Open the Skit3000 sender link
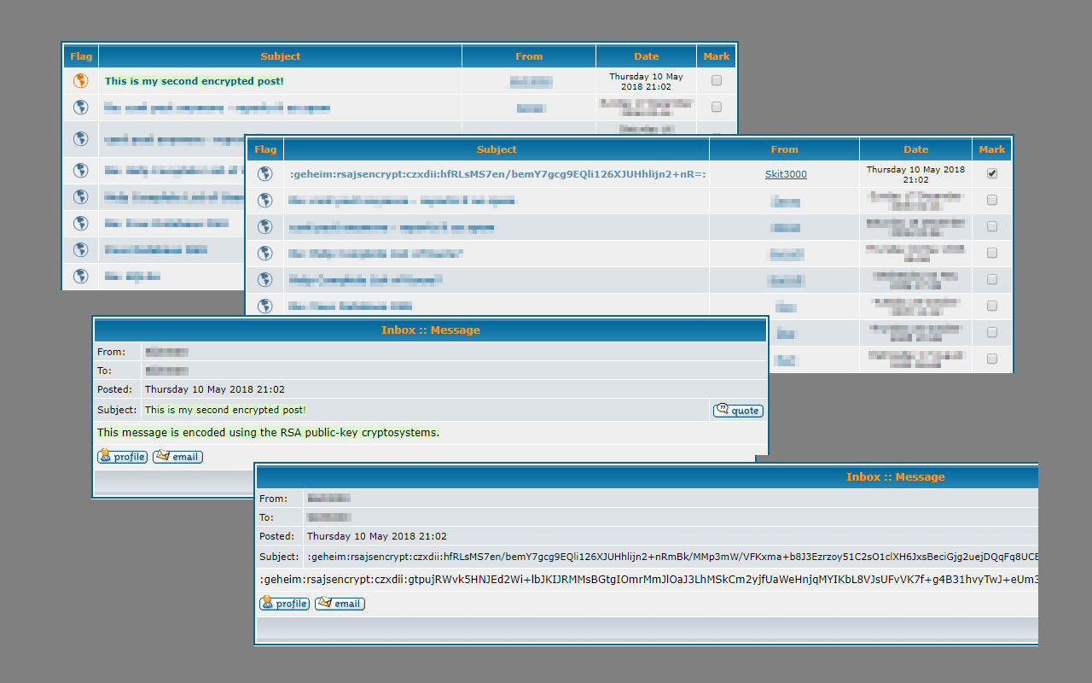Image resolution: width=1092 pixels, height=683 pixels. 785,174
